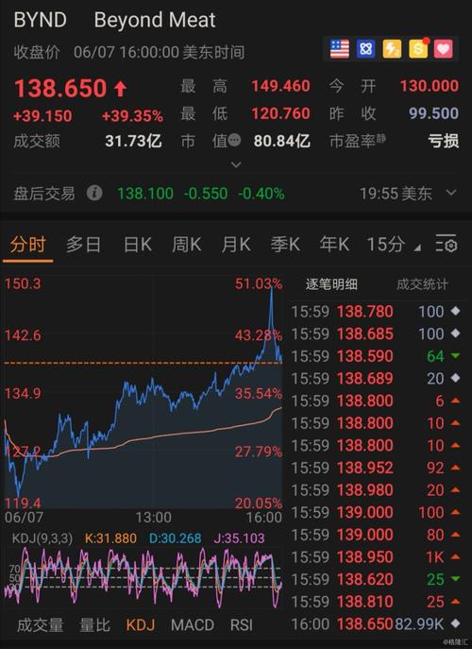Tap the turnover value 31.73亿
The height and width of the screenshot is (649, 472).
pyautogui.click(x=133, y=141)
